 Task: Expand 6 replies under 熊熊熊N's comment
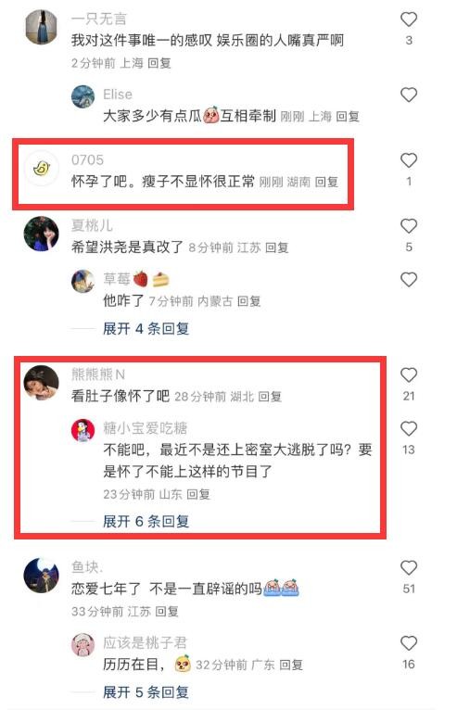point(146,521)
